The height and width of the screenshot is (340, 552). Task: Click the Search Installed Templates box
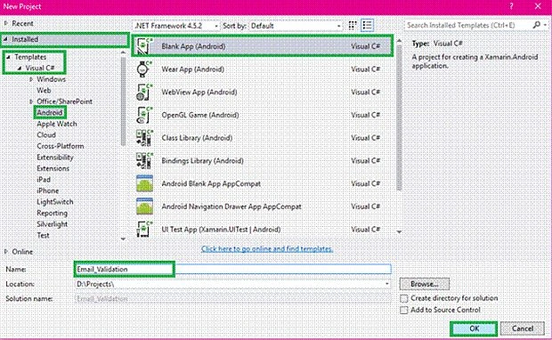click(468, 25)
